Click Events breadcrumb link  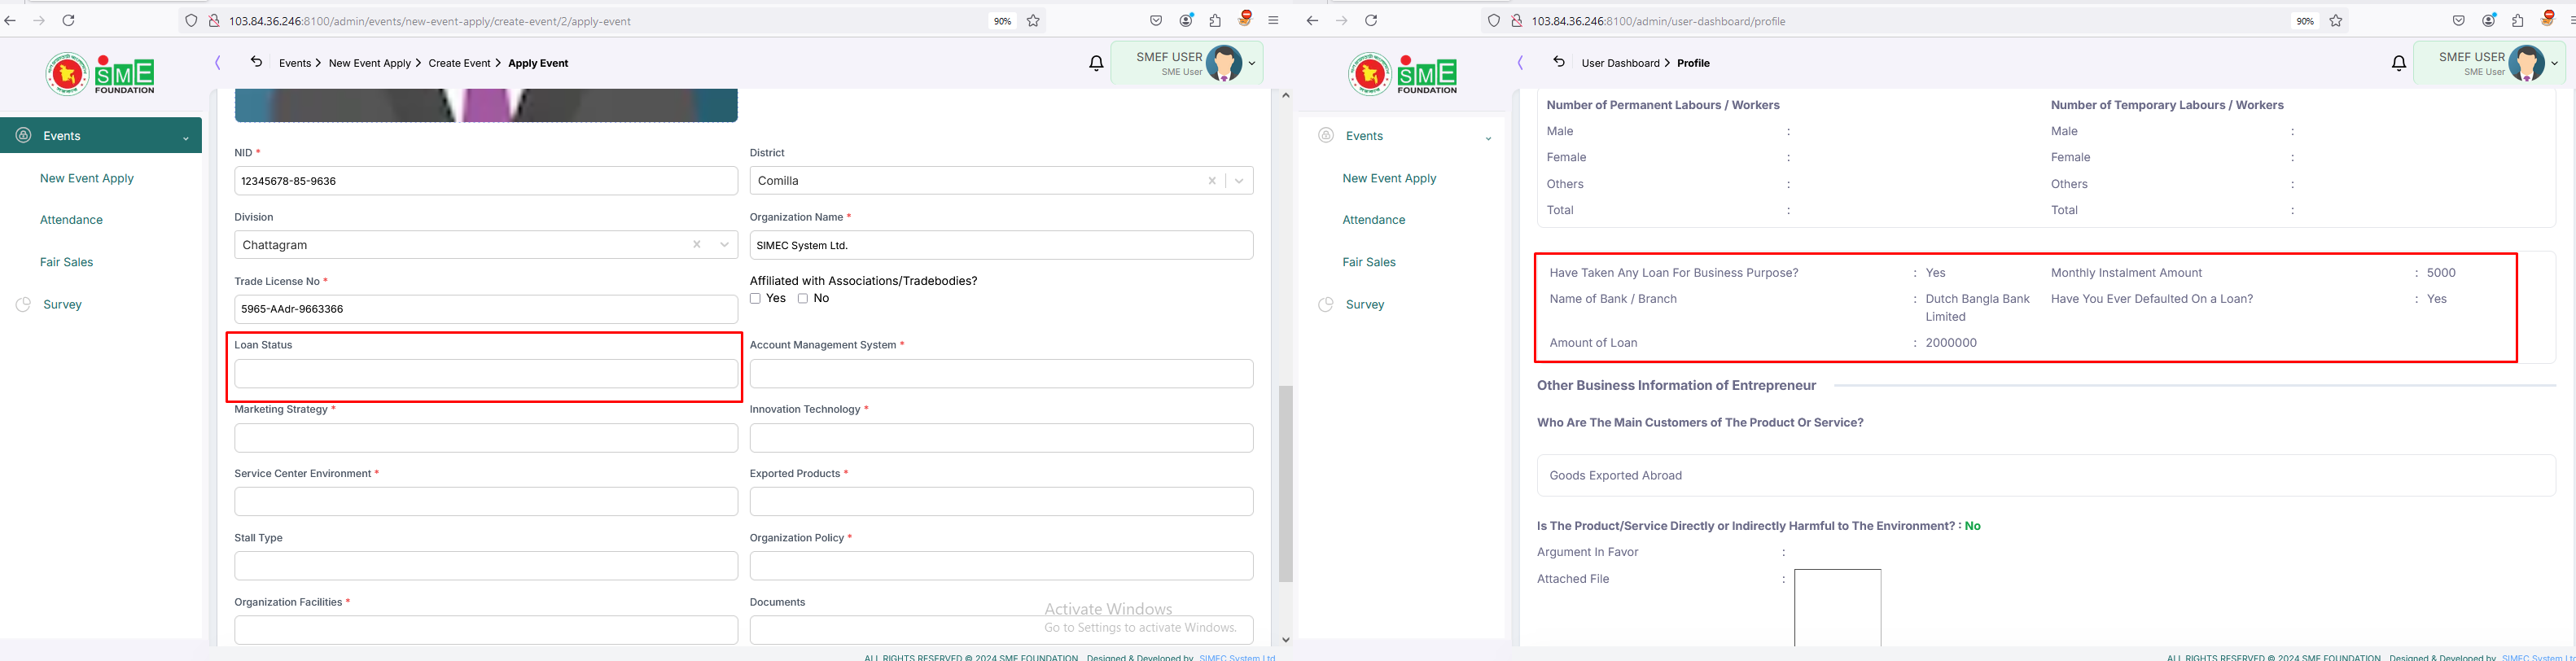[x=295, y=63]
